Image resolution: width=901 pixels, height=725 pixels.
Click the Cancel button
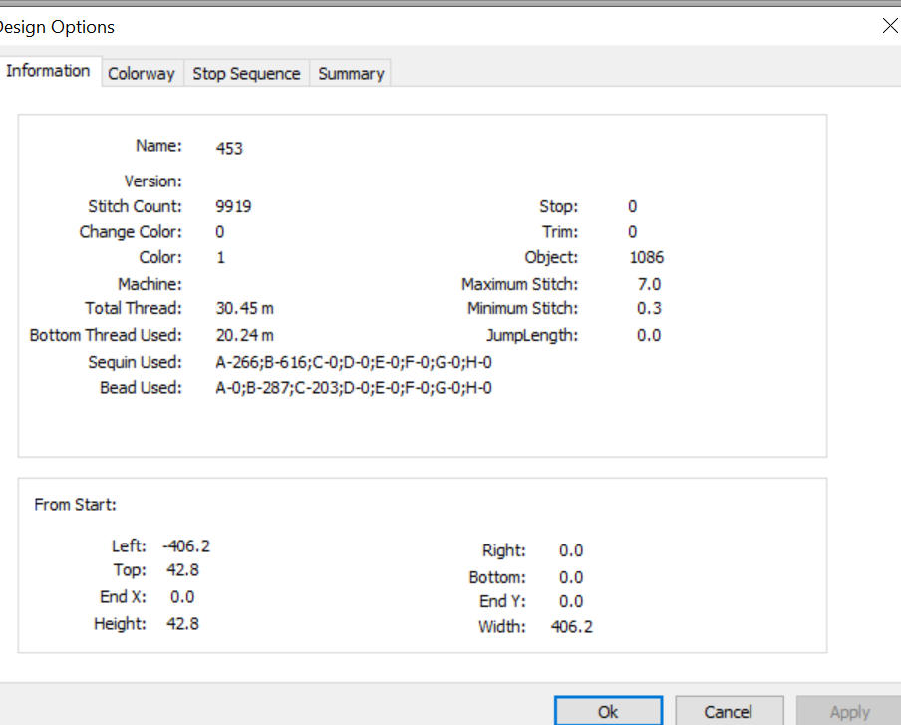pos(729,712)
